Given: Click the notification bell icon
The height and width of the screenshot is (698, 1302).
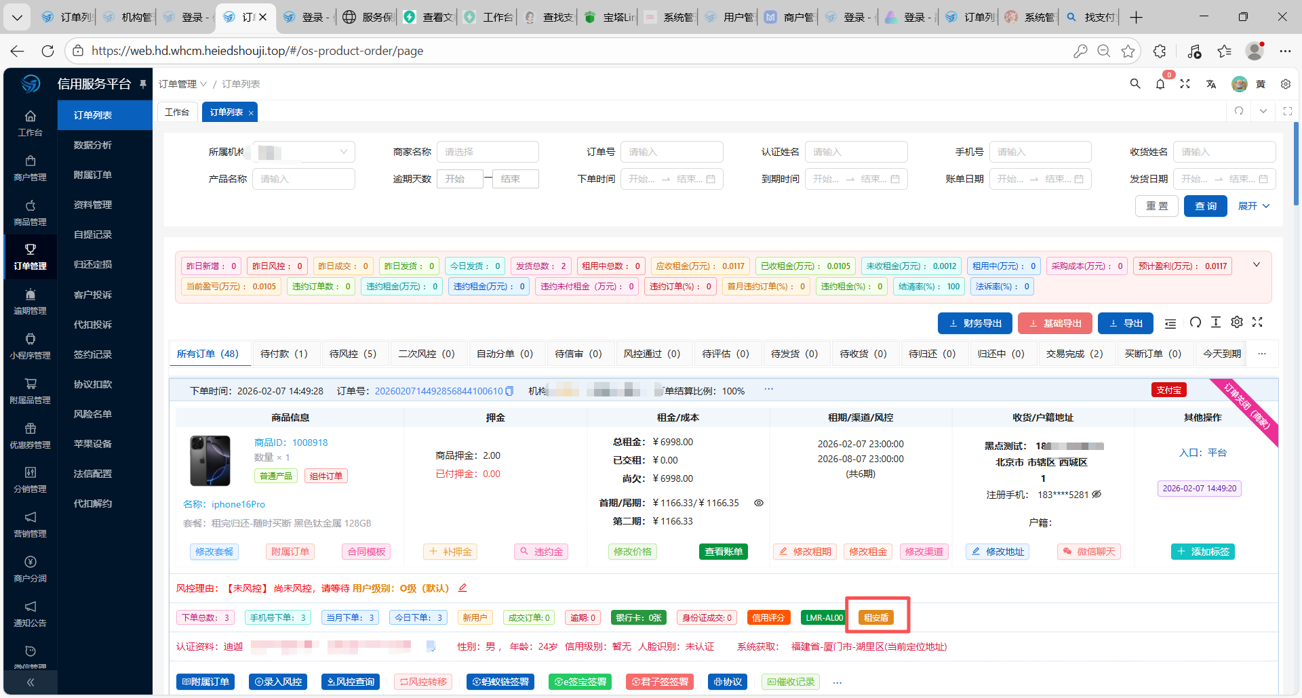Looking at the screenshot, I should 1160,84.
